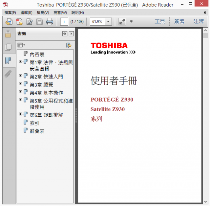Screen dimensions: 210x206
Task: Click the Satellite Z930 heading text
Action: [x=108, y=109]
